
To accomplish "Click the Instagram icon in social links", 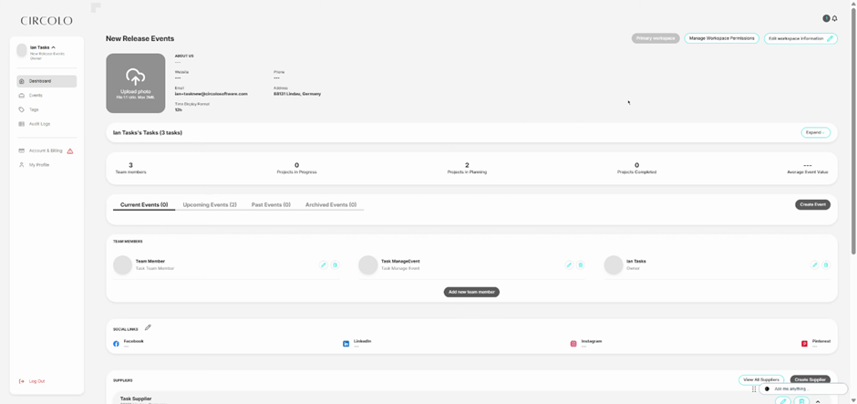I will 573,344.
